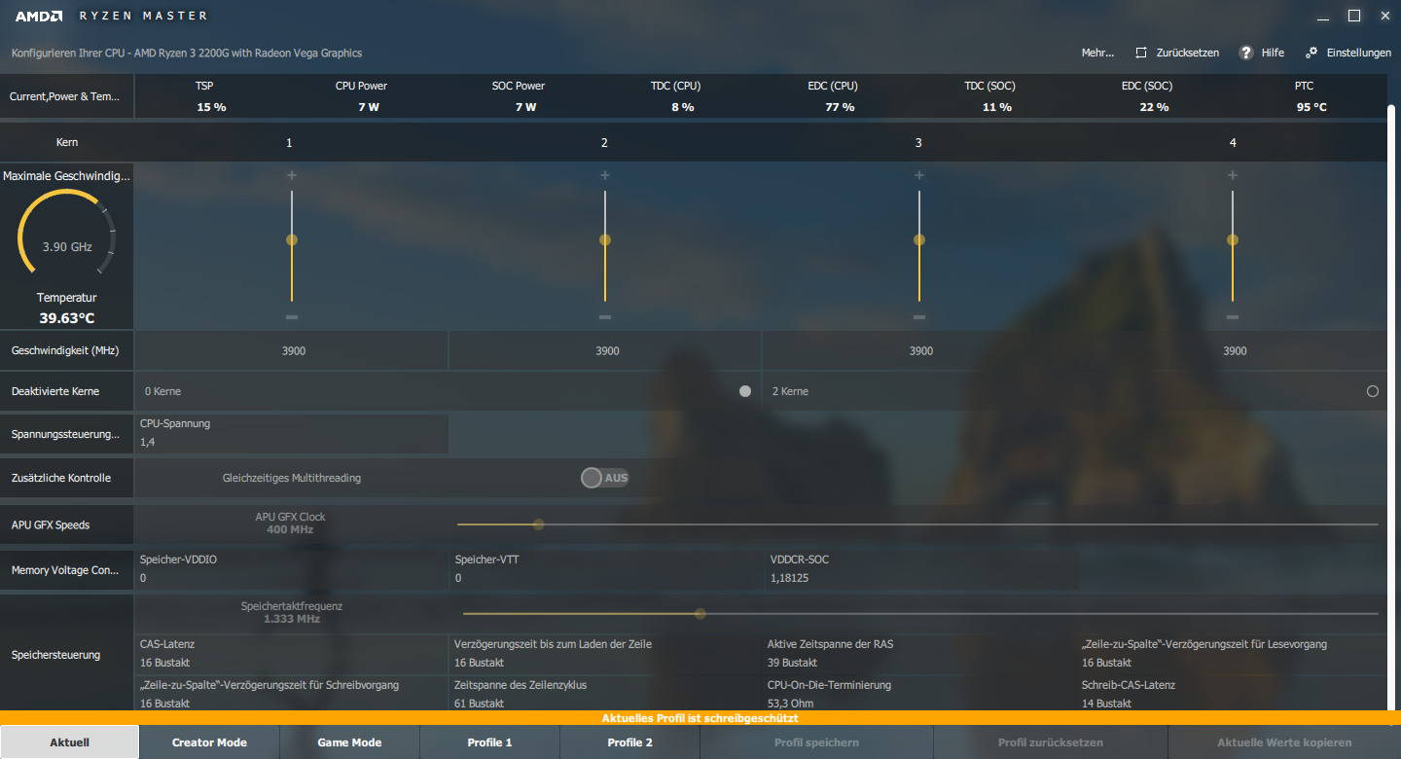Viewport: 1401px width, 759px height.
Task: Toggle Gleichzeitiges Multithreading switch
Action: pyautogui.click(x=605, y=478)
